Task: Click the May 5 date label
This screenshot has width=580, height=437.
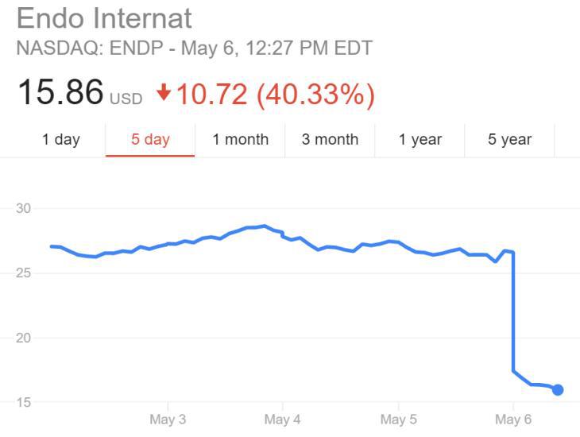Action: [398, 420]
